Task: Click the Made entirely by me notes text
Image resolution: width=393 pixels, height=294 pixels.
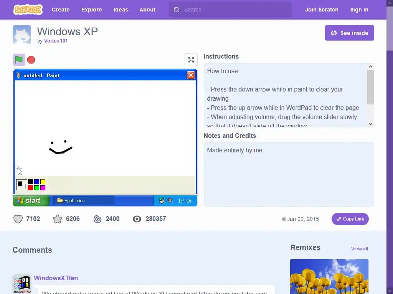Action: tap(234, 150)
